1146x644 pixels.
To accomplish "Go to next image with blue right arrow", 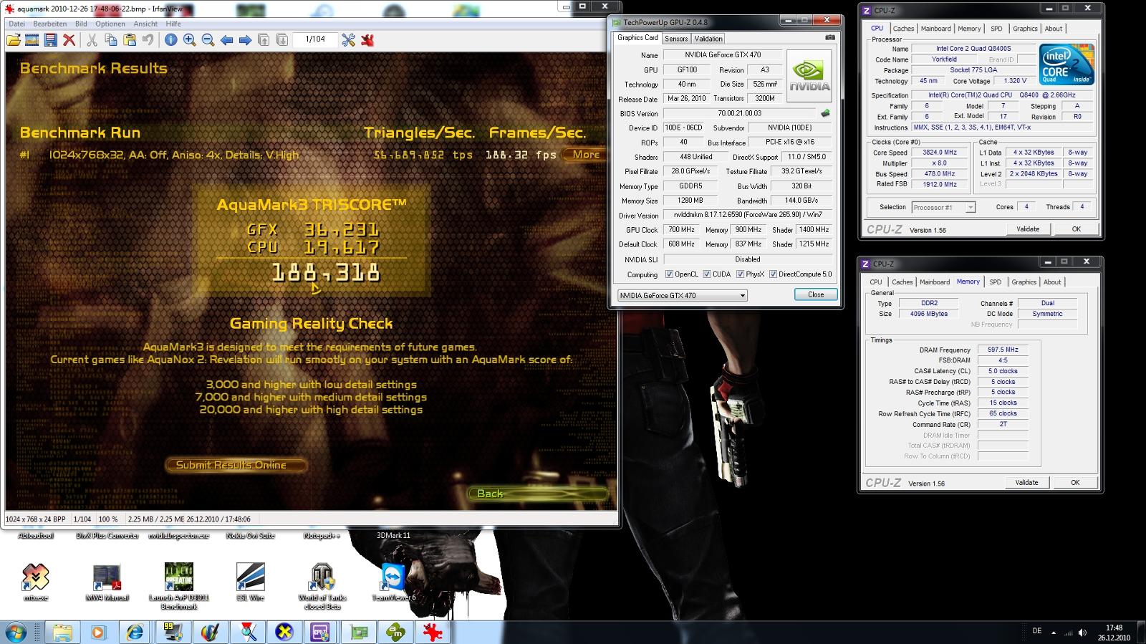I will (245, 40).
